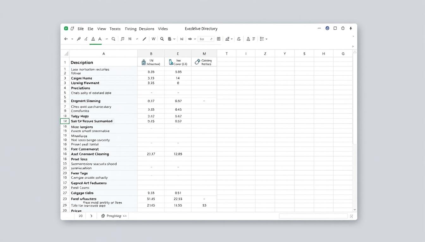Viewport: 425px width, 242px height.
Task: Open the Eile menu
Action: coord(81,29)
